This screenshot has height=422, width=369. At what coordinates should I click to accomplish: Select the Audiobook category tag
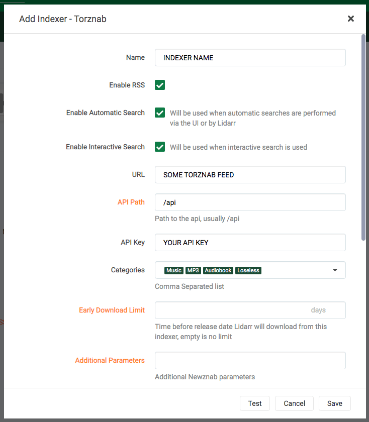coord(218,270)
